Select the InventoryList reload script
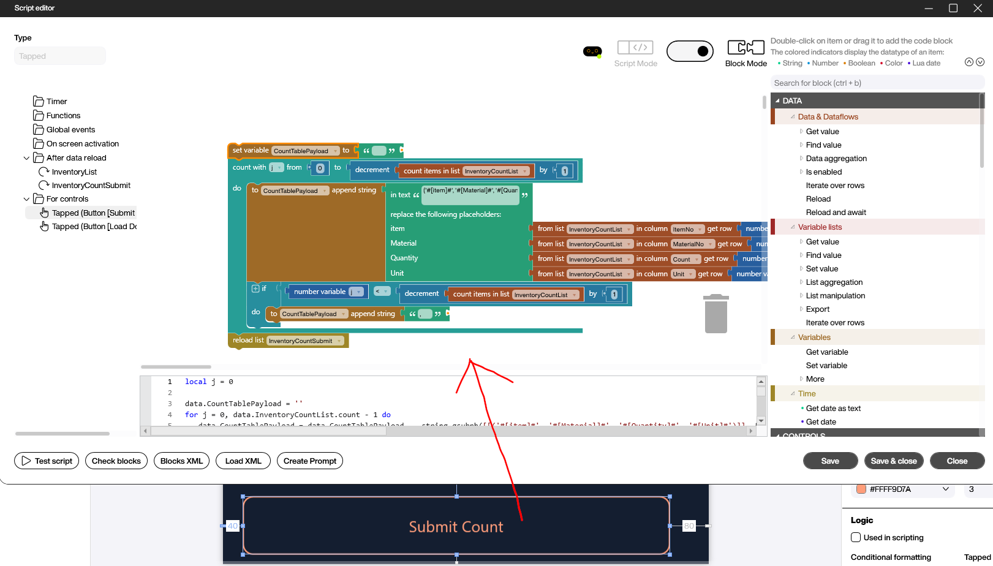The image size is (993, 566). point(74,172)
